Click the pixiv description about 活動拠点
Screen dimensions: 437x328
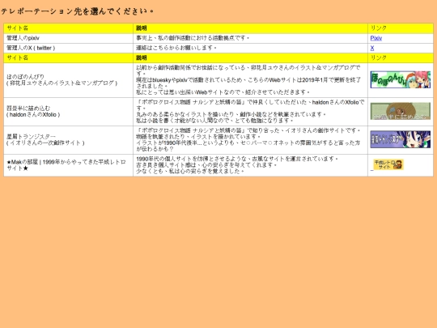coord(250,38)
